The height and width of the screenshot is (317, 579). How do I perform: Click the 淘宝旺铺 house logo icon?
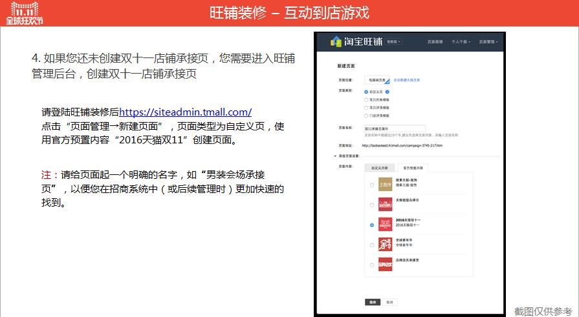(x=336, y=42)
